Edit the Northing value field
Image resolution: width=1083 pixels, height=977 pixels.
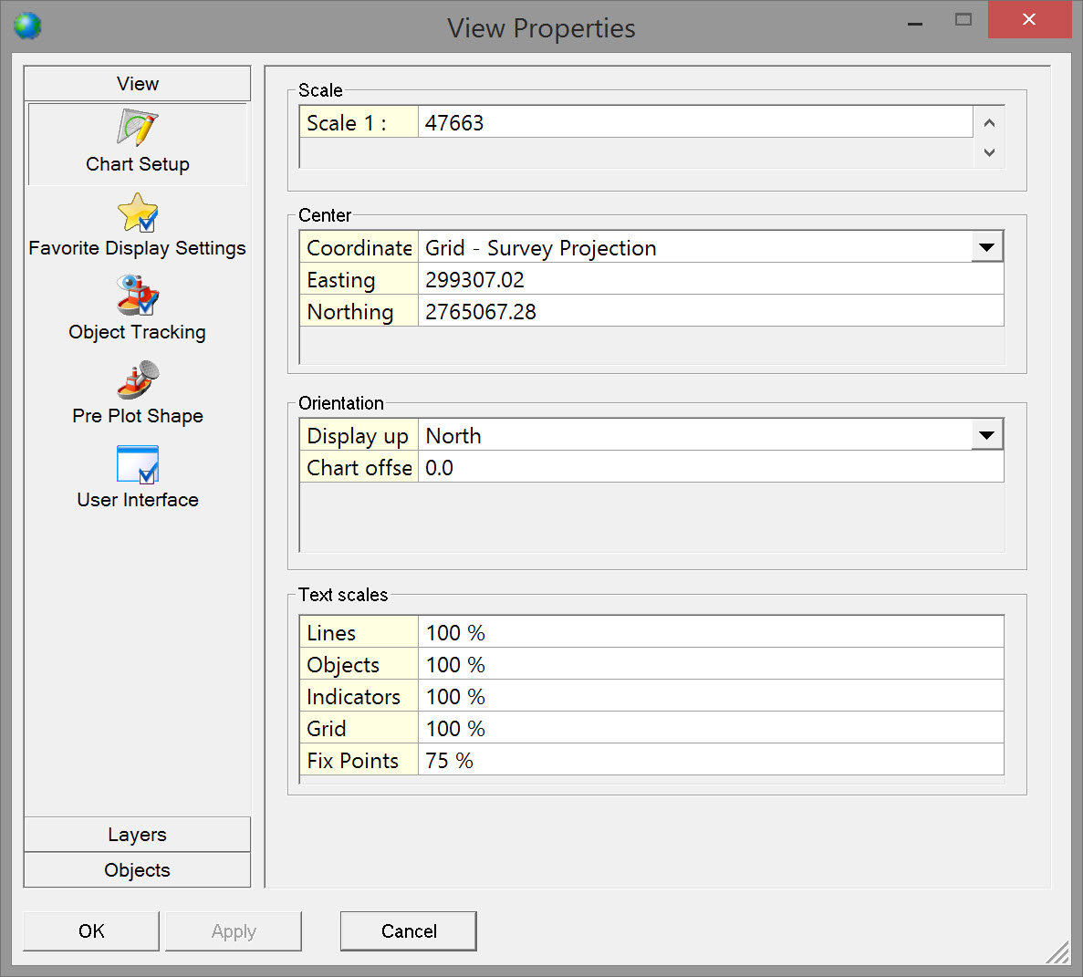pyautogui.click(x=710, y=312)
